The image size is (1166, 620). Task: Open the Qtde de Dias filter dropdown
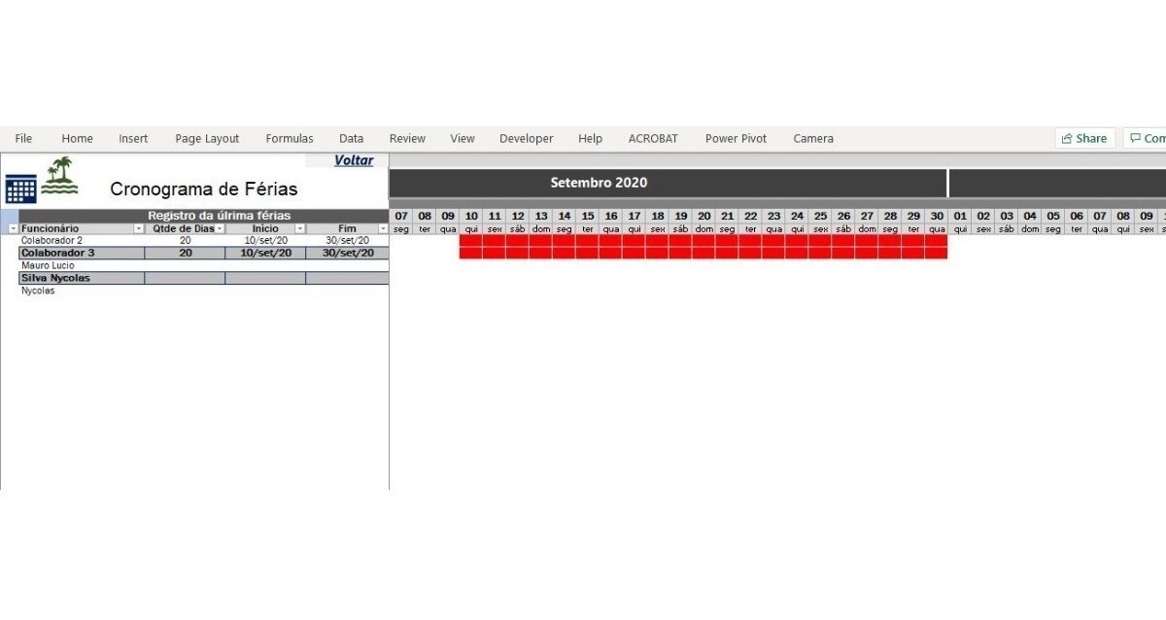[220, 228]
